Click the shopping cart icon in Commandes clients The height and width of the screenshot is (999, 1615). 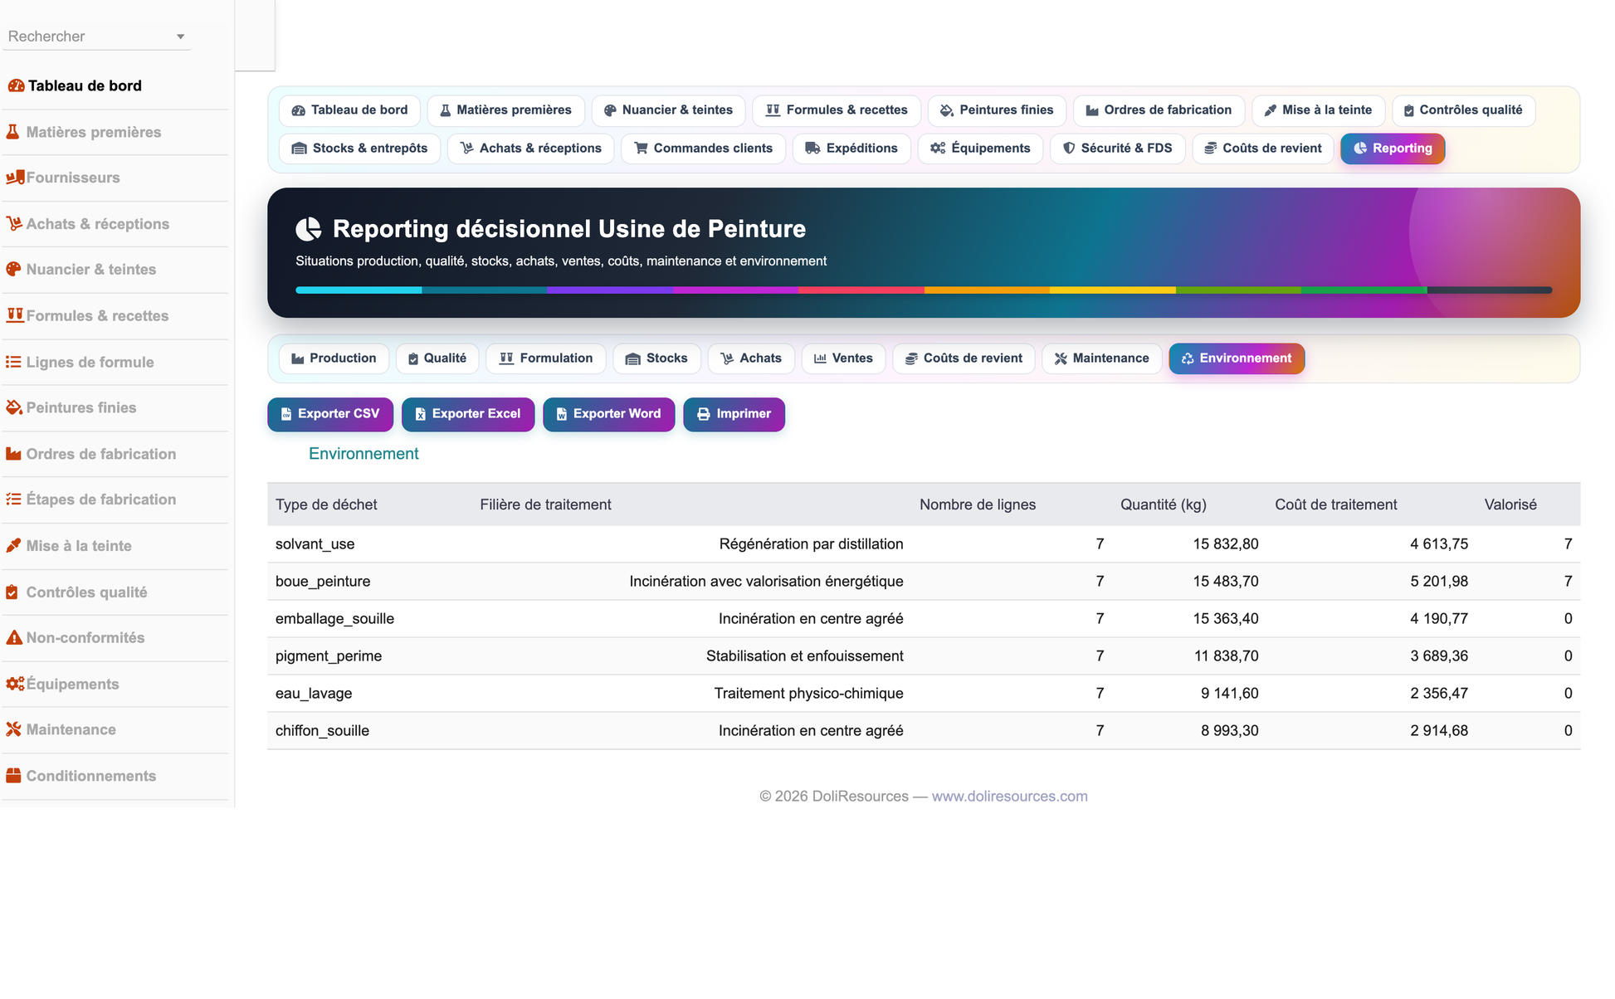pos(641,149)
